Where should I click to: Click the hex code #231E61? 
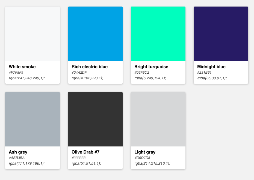point(204,73)
